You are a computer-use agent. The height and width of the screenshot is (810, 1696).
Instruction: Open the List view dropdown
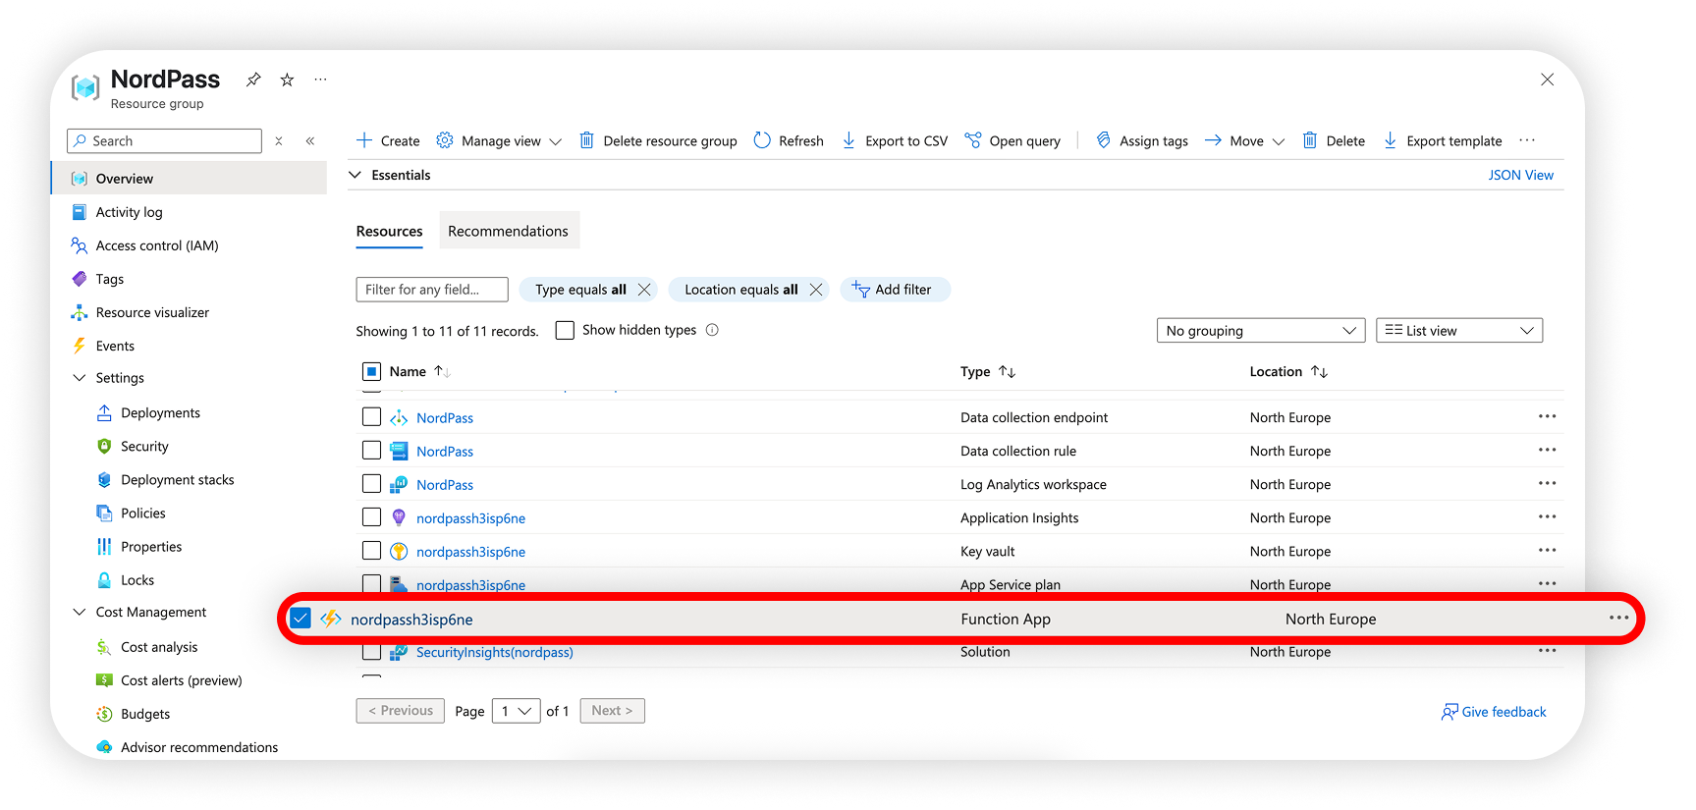(1459, 331)
